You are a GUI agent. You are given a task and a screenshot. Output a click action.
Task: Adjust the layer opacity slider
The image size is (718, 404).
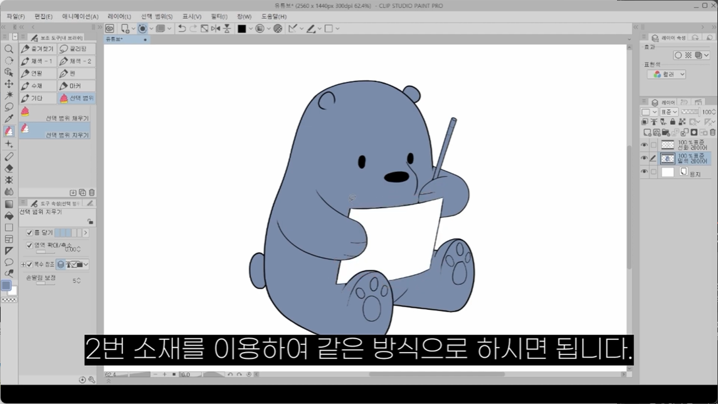point(690,112)
